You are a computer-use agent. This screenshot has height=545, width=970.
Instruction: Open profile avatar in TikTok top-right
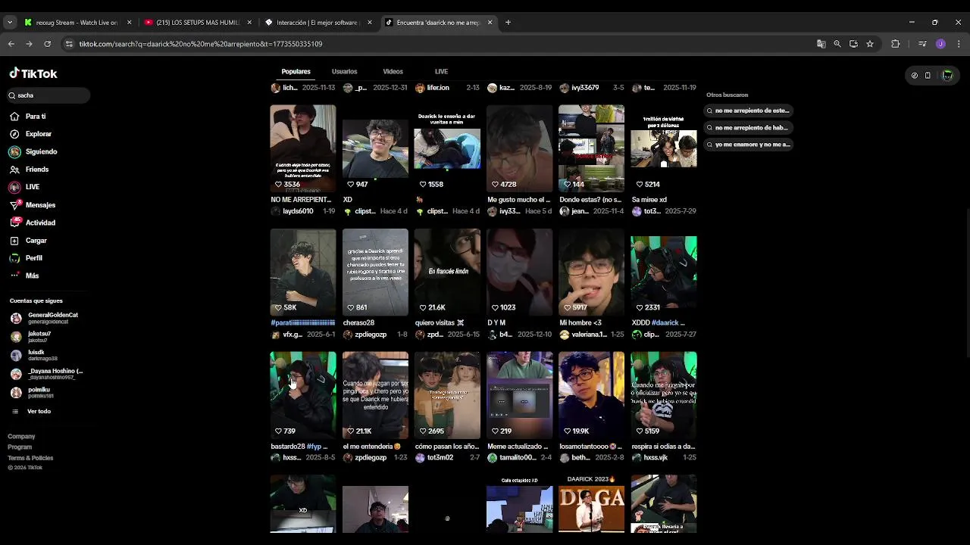pos(947,75)
